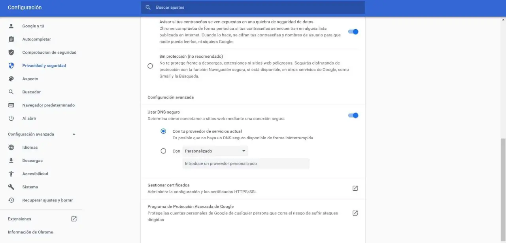Choose the custom DNS provider radio button

pos(163,151)
